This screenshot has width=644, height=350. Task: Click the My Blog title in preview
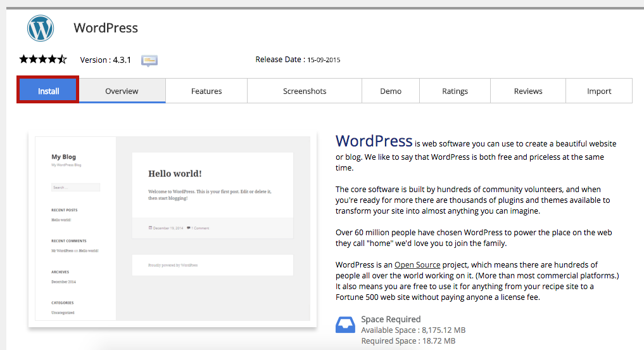point(64,157)
